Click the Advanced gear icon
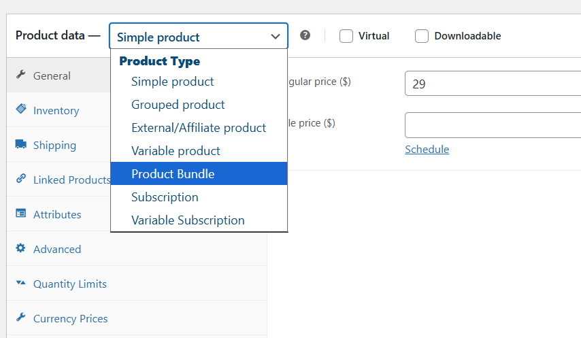The width and height of the screenshot is (581, 338). pyautogui.click(x=20, y=248)
